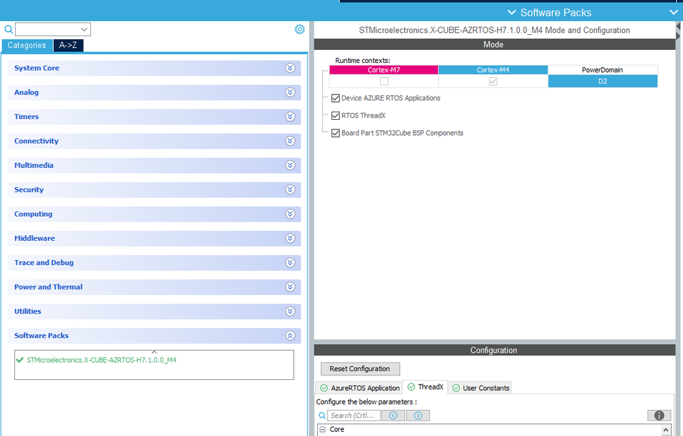Collapse Software Packs with up-chevron icon
Screen dimensions: 683x436
(x=290, y=335)
